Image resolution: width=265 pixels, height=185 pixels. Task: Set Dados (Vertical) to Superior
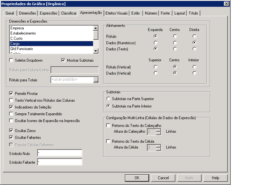click(156, 73)
